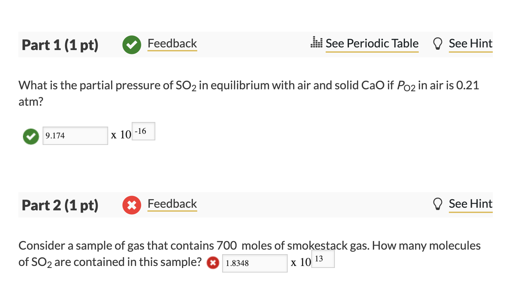Click the green check beside the 9.174 answer
The height and width of the screenshot is (282, 519).
tap(31, 136)
